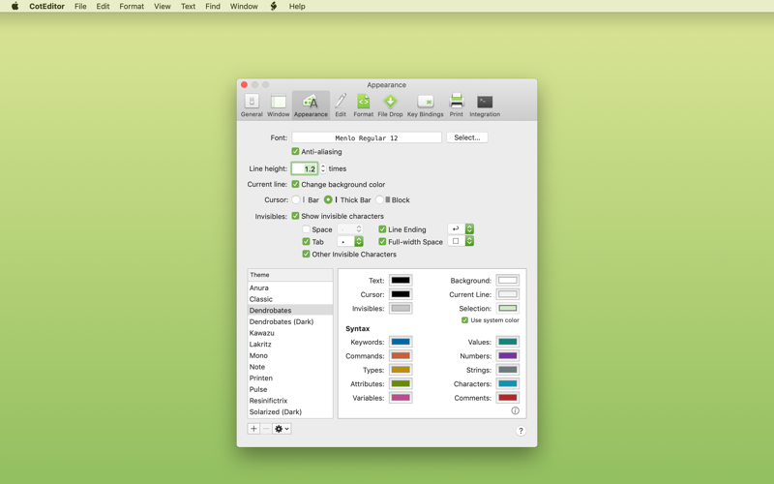This screenshot has height=484, width=774.
Task: Click the Select... font button
Action: 467,137
